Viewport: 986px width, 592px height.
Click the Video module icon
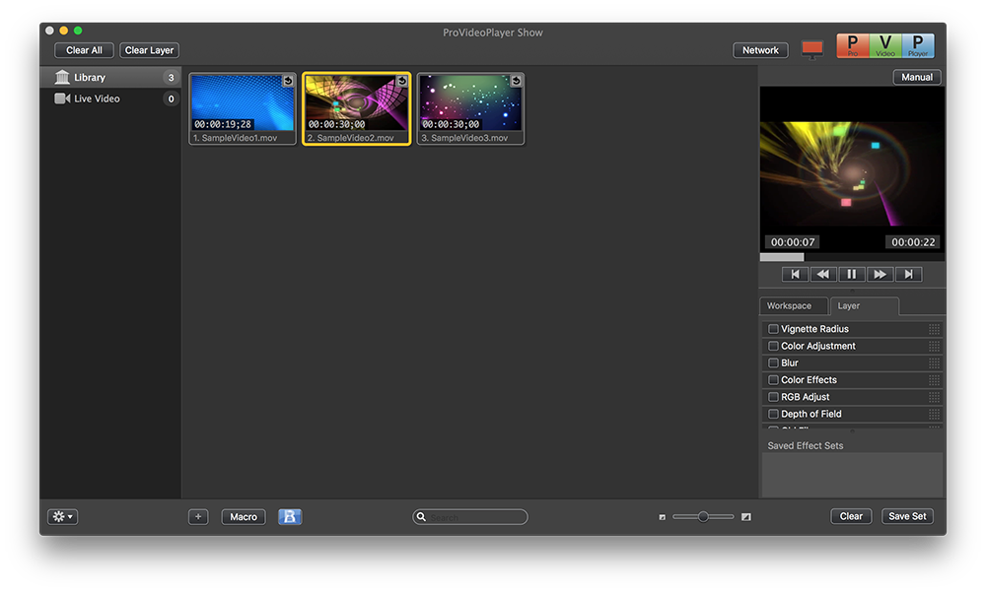[883, 45]
